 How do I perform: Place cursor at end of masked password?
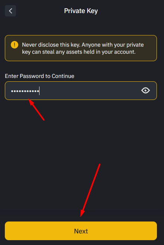point(40,91)
